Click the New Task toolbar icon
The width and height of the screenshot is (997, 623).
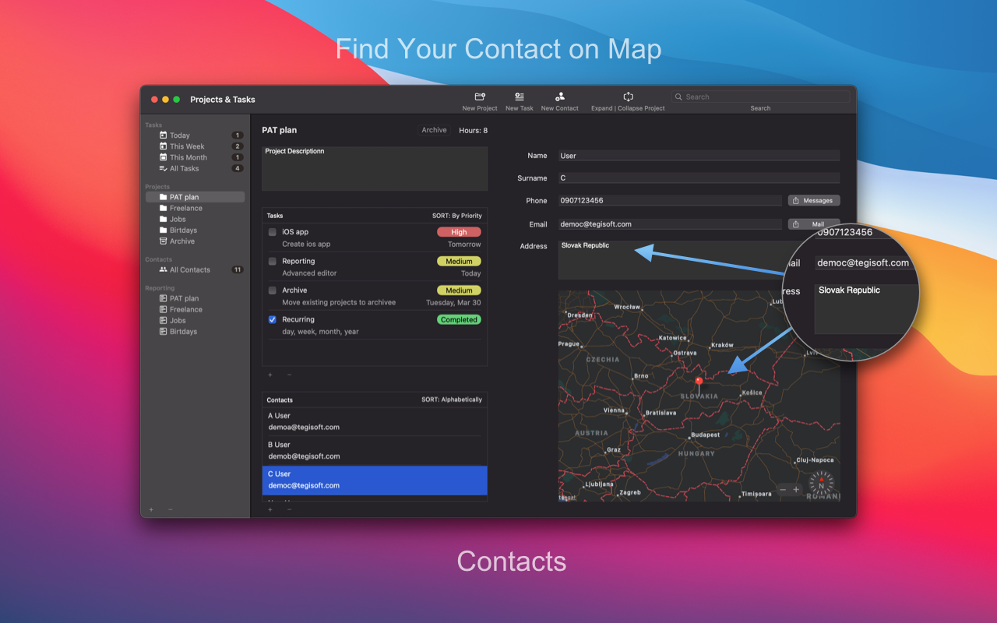click(520, 97)
